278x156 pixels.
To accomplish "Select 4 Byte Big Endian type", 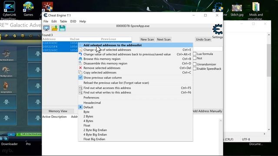I will [136, 135].
